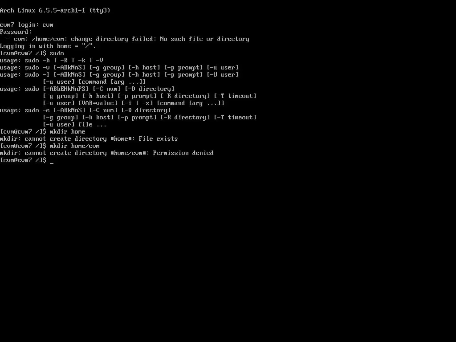The height and width of the screenshot is (342, 456).
Task: Click the 'usage: sudo -l' line
Action: (119, 75)
